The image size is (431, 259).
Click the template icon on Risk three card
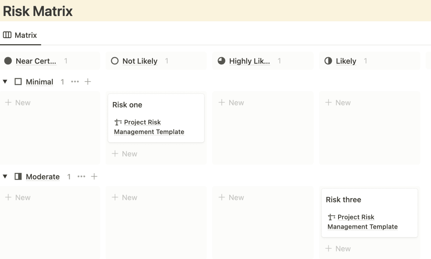click(x=331, y=217)
